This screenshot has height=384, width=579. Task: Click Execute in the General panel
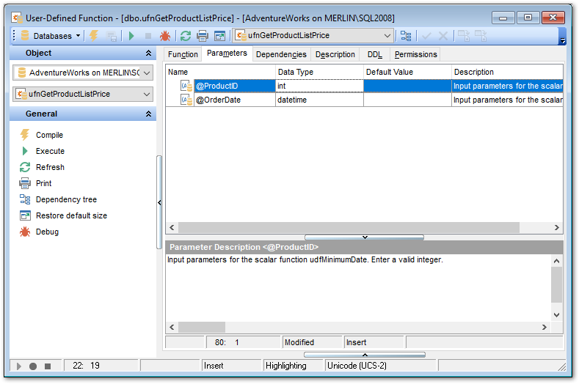[50, 151]
